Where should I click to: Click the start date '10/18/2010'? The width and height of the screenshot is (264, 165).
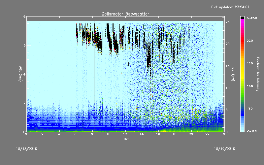[27, 149]
